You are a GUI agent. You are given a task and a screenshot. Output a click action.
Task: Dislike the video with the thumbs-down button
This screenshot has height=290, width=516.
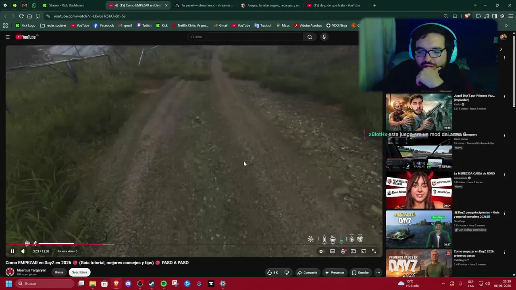coord(287,273)
